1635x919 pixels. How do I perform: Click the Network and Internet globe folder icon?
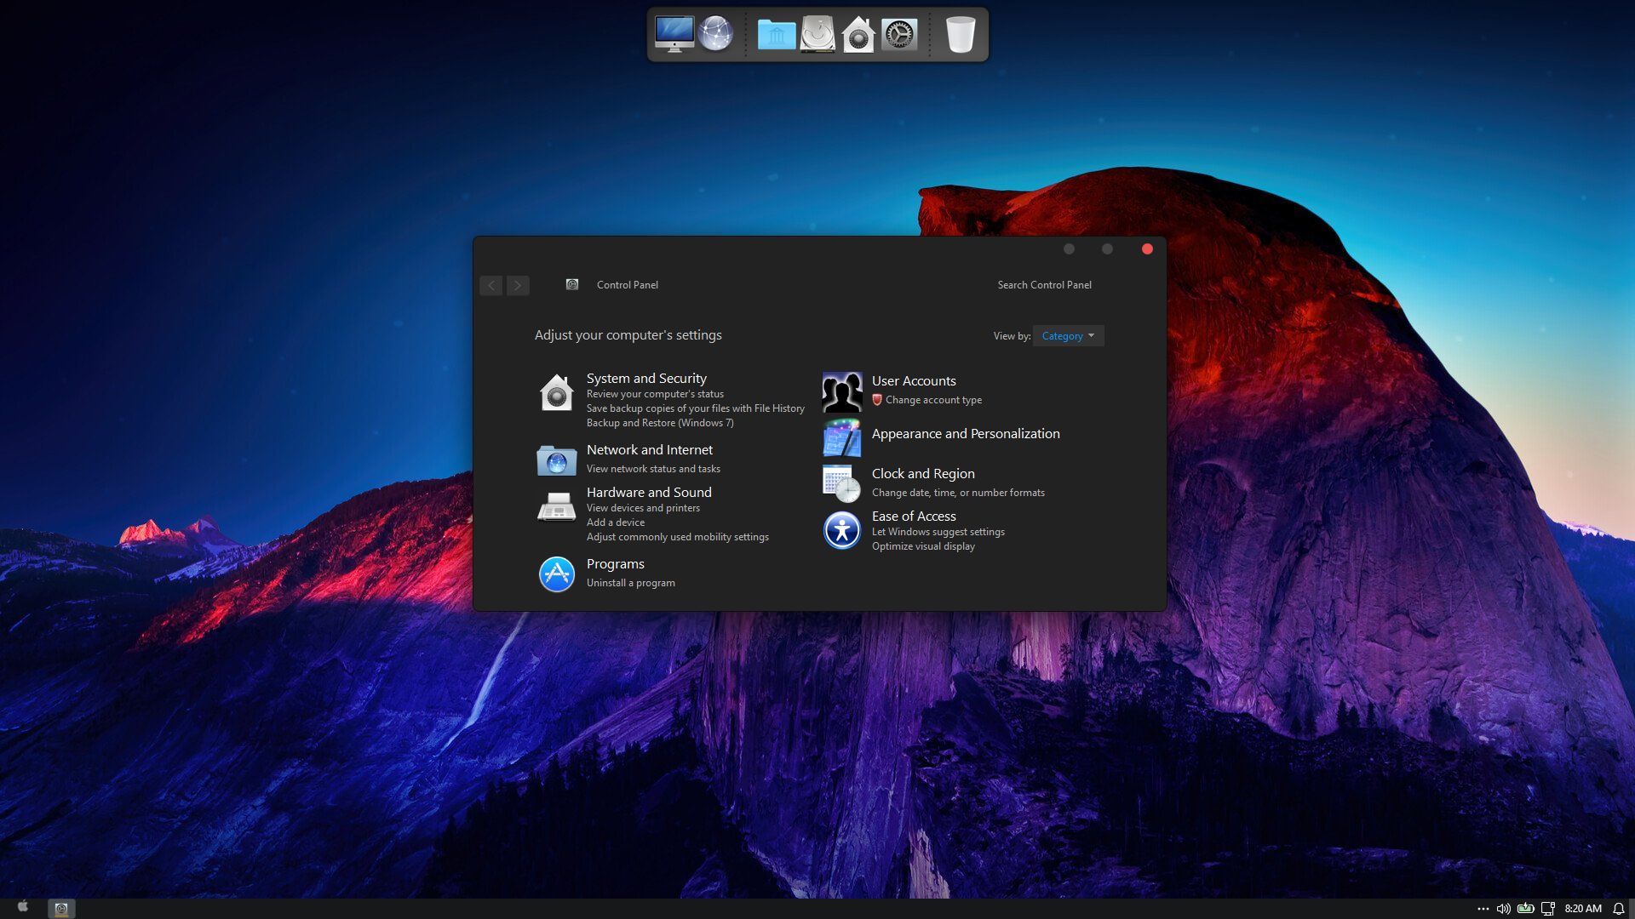click(x=556, y=460)
